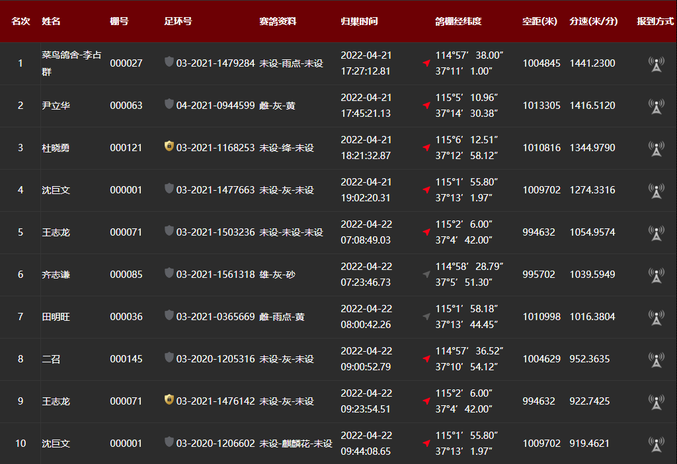Image resolution: width=677 pixels, height=464 pixels.
Task: Click loft number 000145
Action: pyautogui.click(x=126, y=359)
